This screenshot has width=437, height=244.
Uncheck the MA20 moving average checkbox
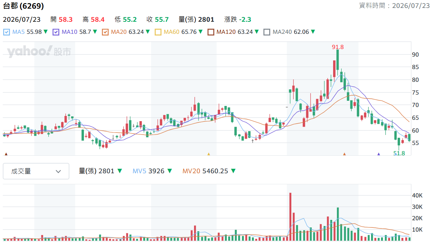105,32
